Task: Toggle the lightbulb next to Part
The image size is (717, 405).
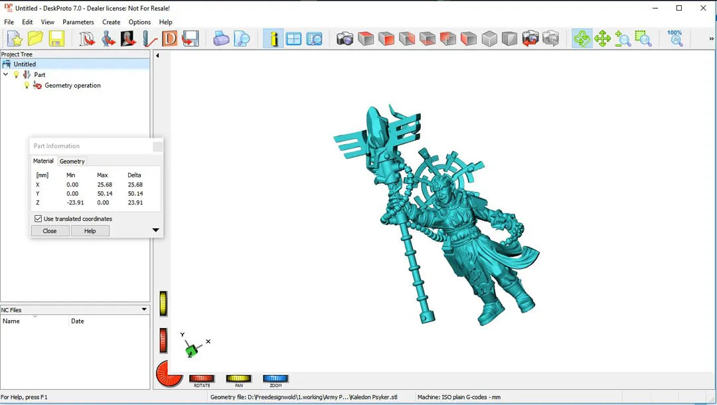Action: (17, 74)
